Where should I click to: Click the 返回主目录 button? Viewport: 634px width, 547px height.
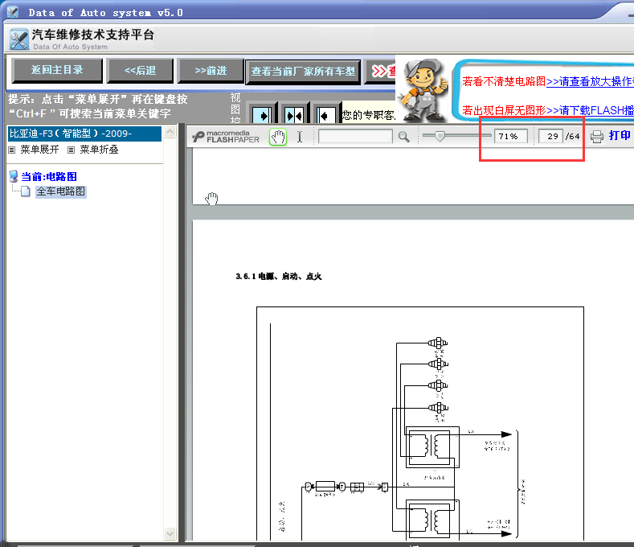tap(57, 71)
